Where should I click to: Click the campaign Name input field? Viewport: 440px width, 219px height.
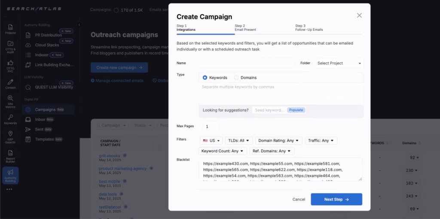coord(247,63)
